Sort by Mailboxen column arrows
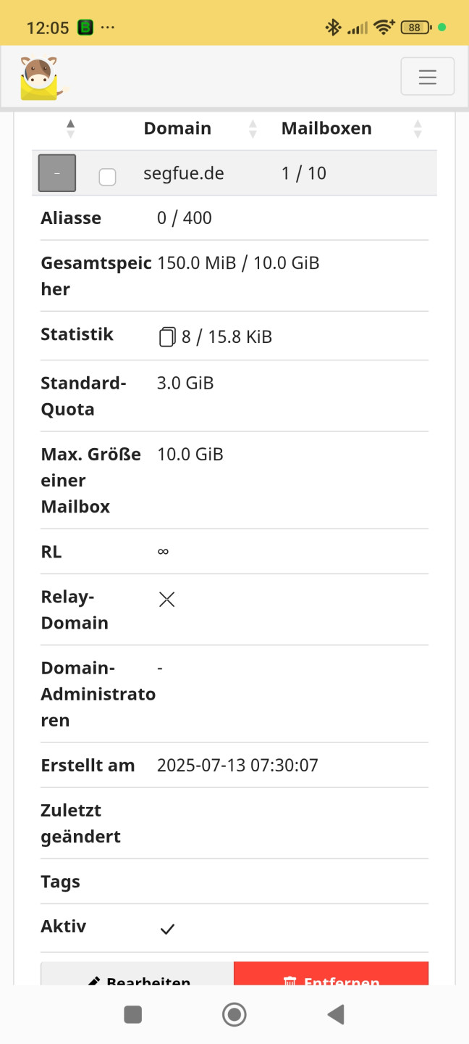The image size is (469, 1044). (418, 129)
